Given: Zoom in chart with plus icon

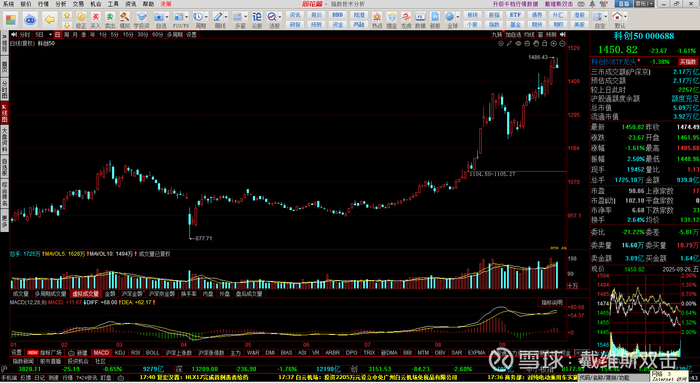Looking at the screenshot, I should click(553, 44).
